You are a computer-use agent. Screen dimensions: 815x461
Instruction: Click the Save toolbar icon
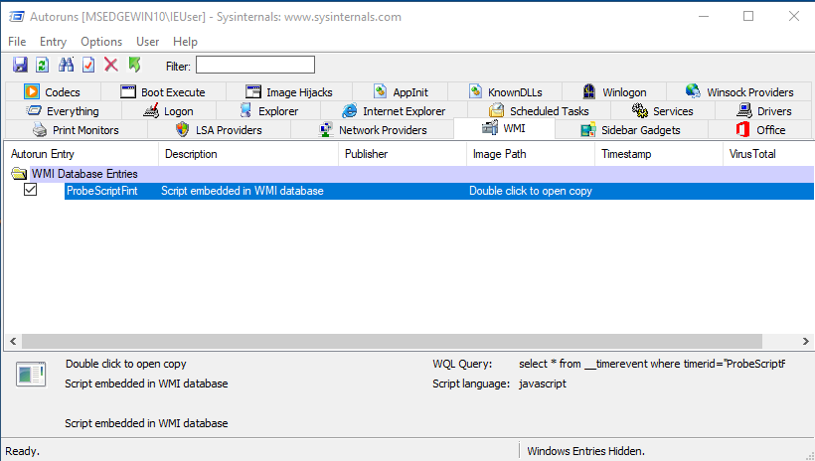pyautogui.click(x=20, y=65)
